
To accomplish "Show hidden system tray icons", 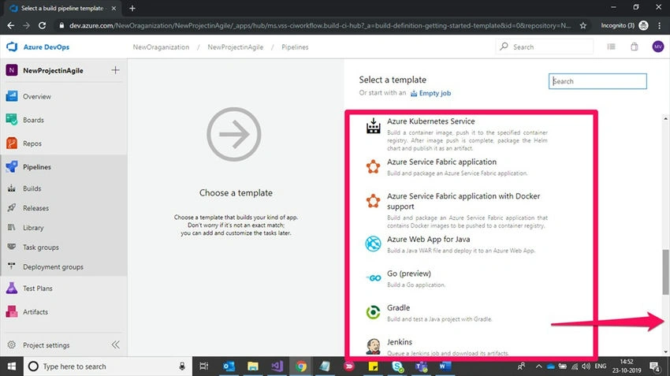I will point(538,367).
